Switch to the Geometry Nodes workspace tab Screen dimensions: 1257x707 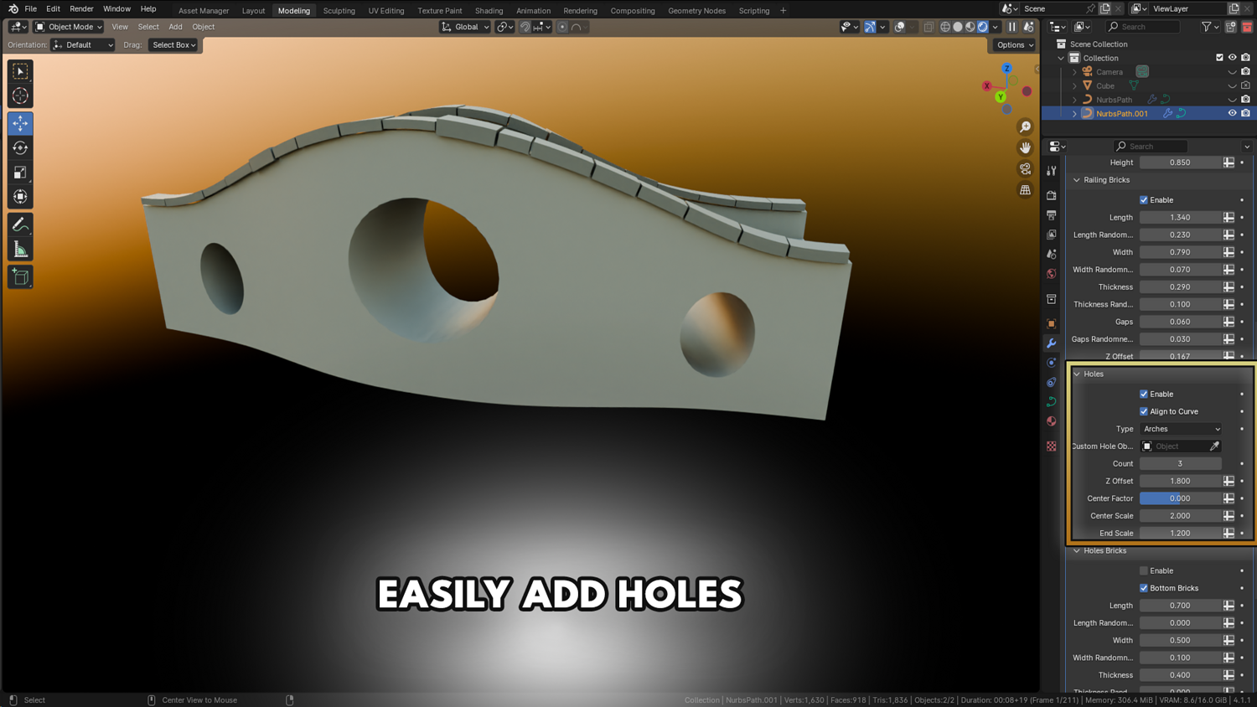click(696, 11)
